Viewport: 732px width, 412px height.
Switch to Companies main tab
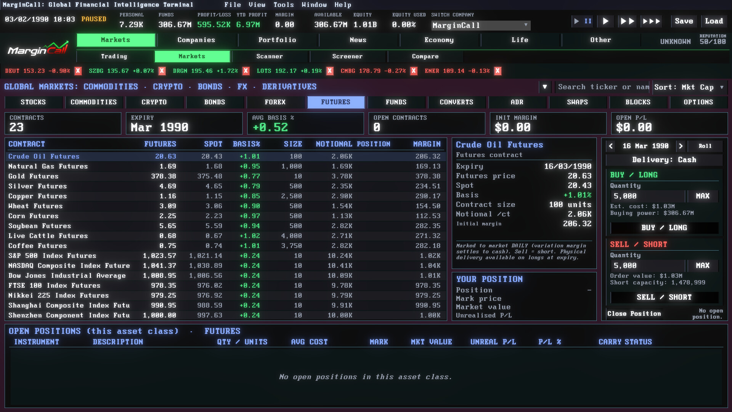(x=196, y=40)
